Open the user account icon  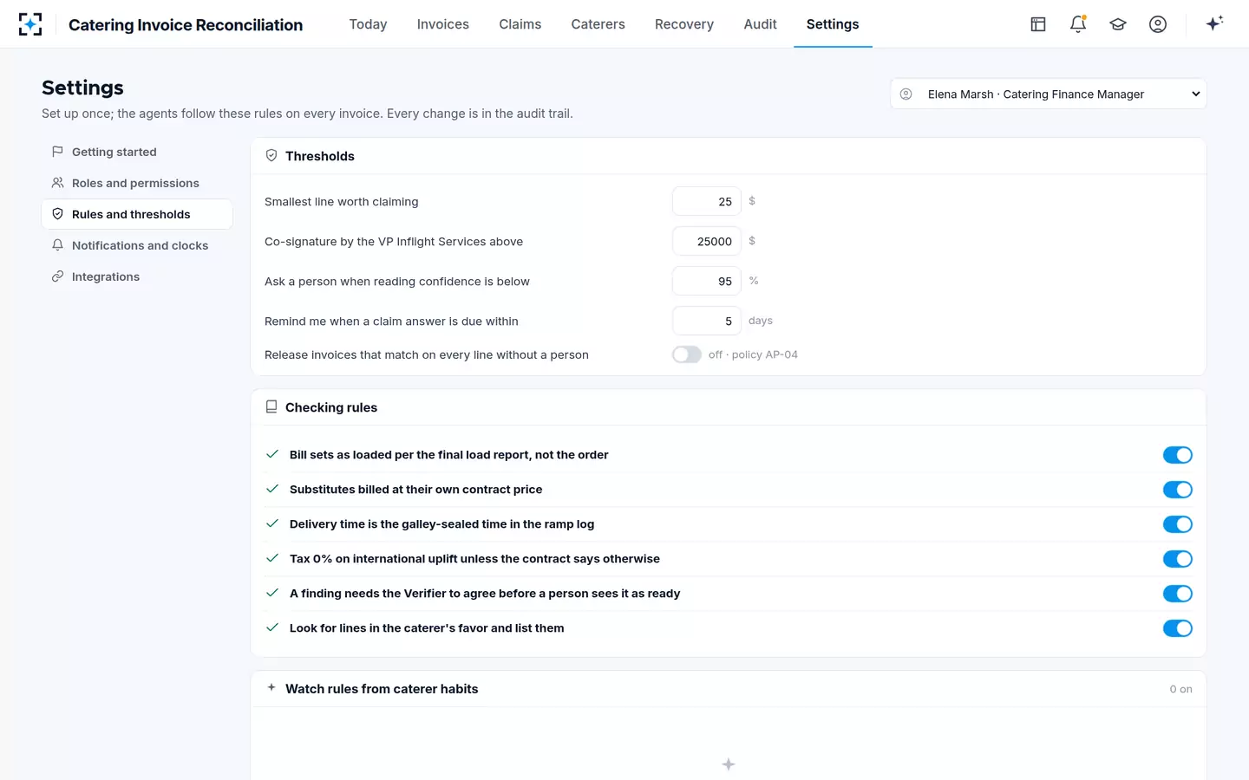click(1158, 24)
